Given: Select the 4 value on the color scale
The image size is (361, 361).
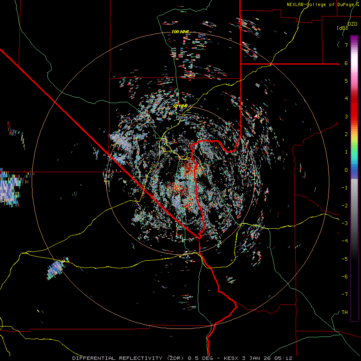Looking at the screenshot, I should coord(346,99).
